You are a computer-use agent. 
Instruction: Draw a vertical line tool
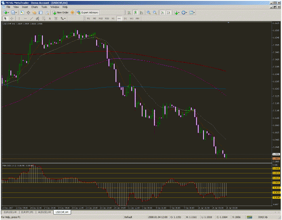[x=19, y=19]
